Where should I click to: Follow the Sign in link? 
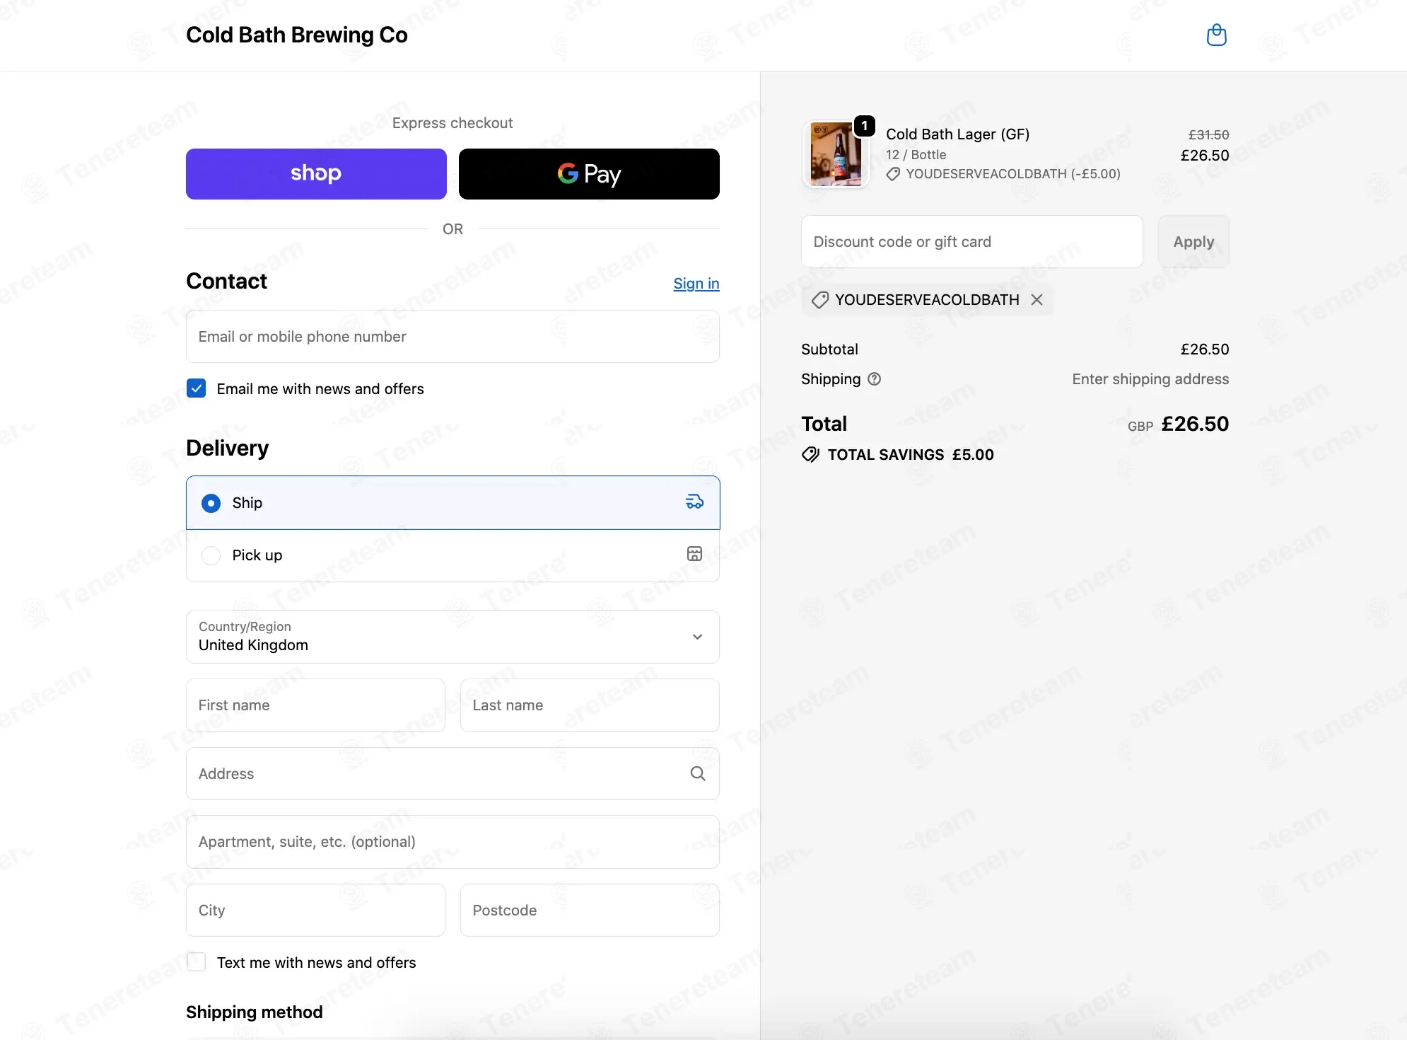pyautogui.click(x=696, y=284)
